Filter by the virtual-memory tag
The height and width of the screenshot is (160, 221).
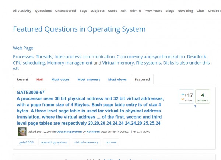(x=86, y=142)
